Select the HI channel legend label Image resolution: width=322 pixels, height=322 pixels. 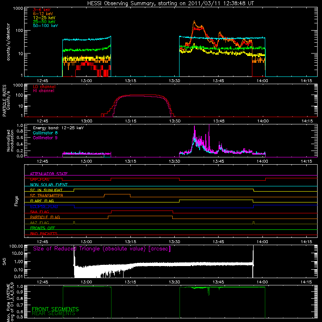coord(43,91)
